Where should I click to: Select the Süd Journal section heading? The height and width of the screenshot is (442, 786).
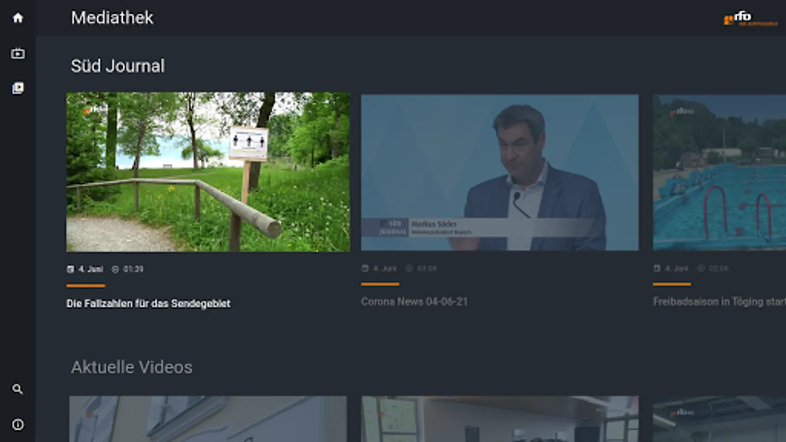click(118, 66)
